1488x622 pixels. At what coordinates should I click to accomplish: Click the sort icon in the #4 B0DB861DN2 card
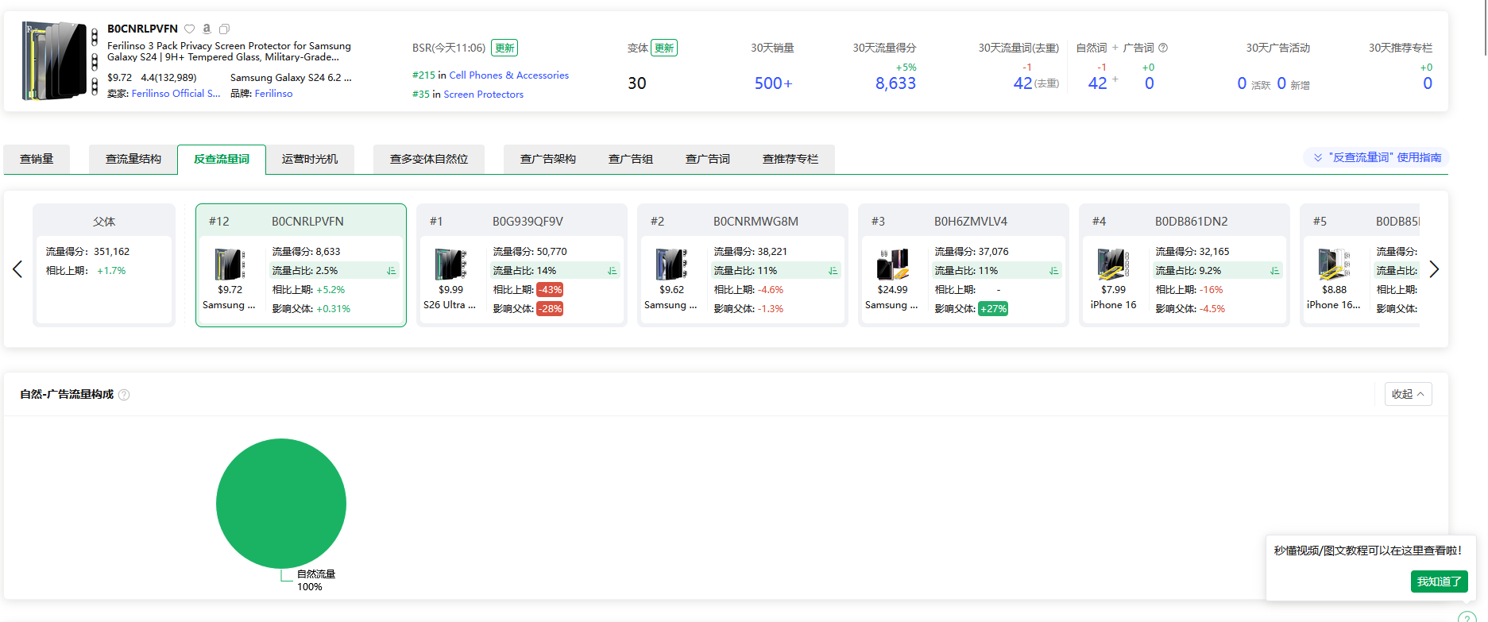pyautogui.click(x=1274, y=271)
